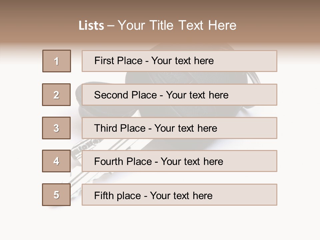Viewport: 320px width, 240px height.
Task: Click the Your Title Text Here heading
Action: pyautogui.click(x=177, y=26)
